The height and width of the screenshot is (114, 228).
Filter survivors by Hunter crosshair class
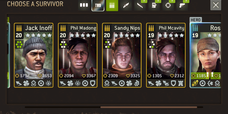pyautogui.click(x=168, y=5)
